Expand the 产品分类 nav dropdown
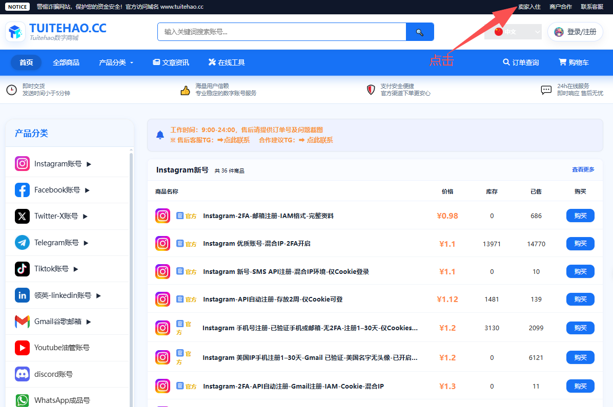The height and width of the screenshot is (407, 613). pos(116,62)
